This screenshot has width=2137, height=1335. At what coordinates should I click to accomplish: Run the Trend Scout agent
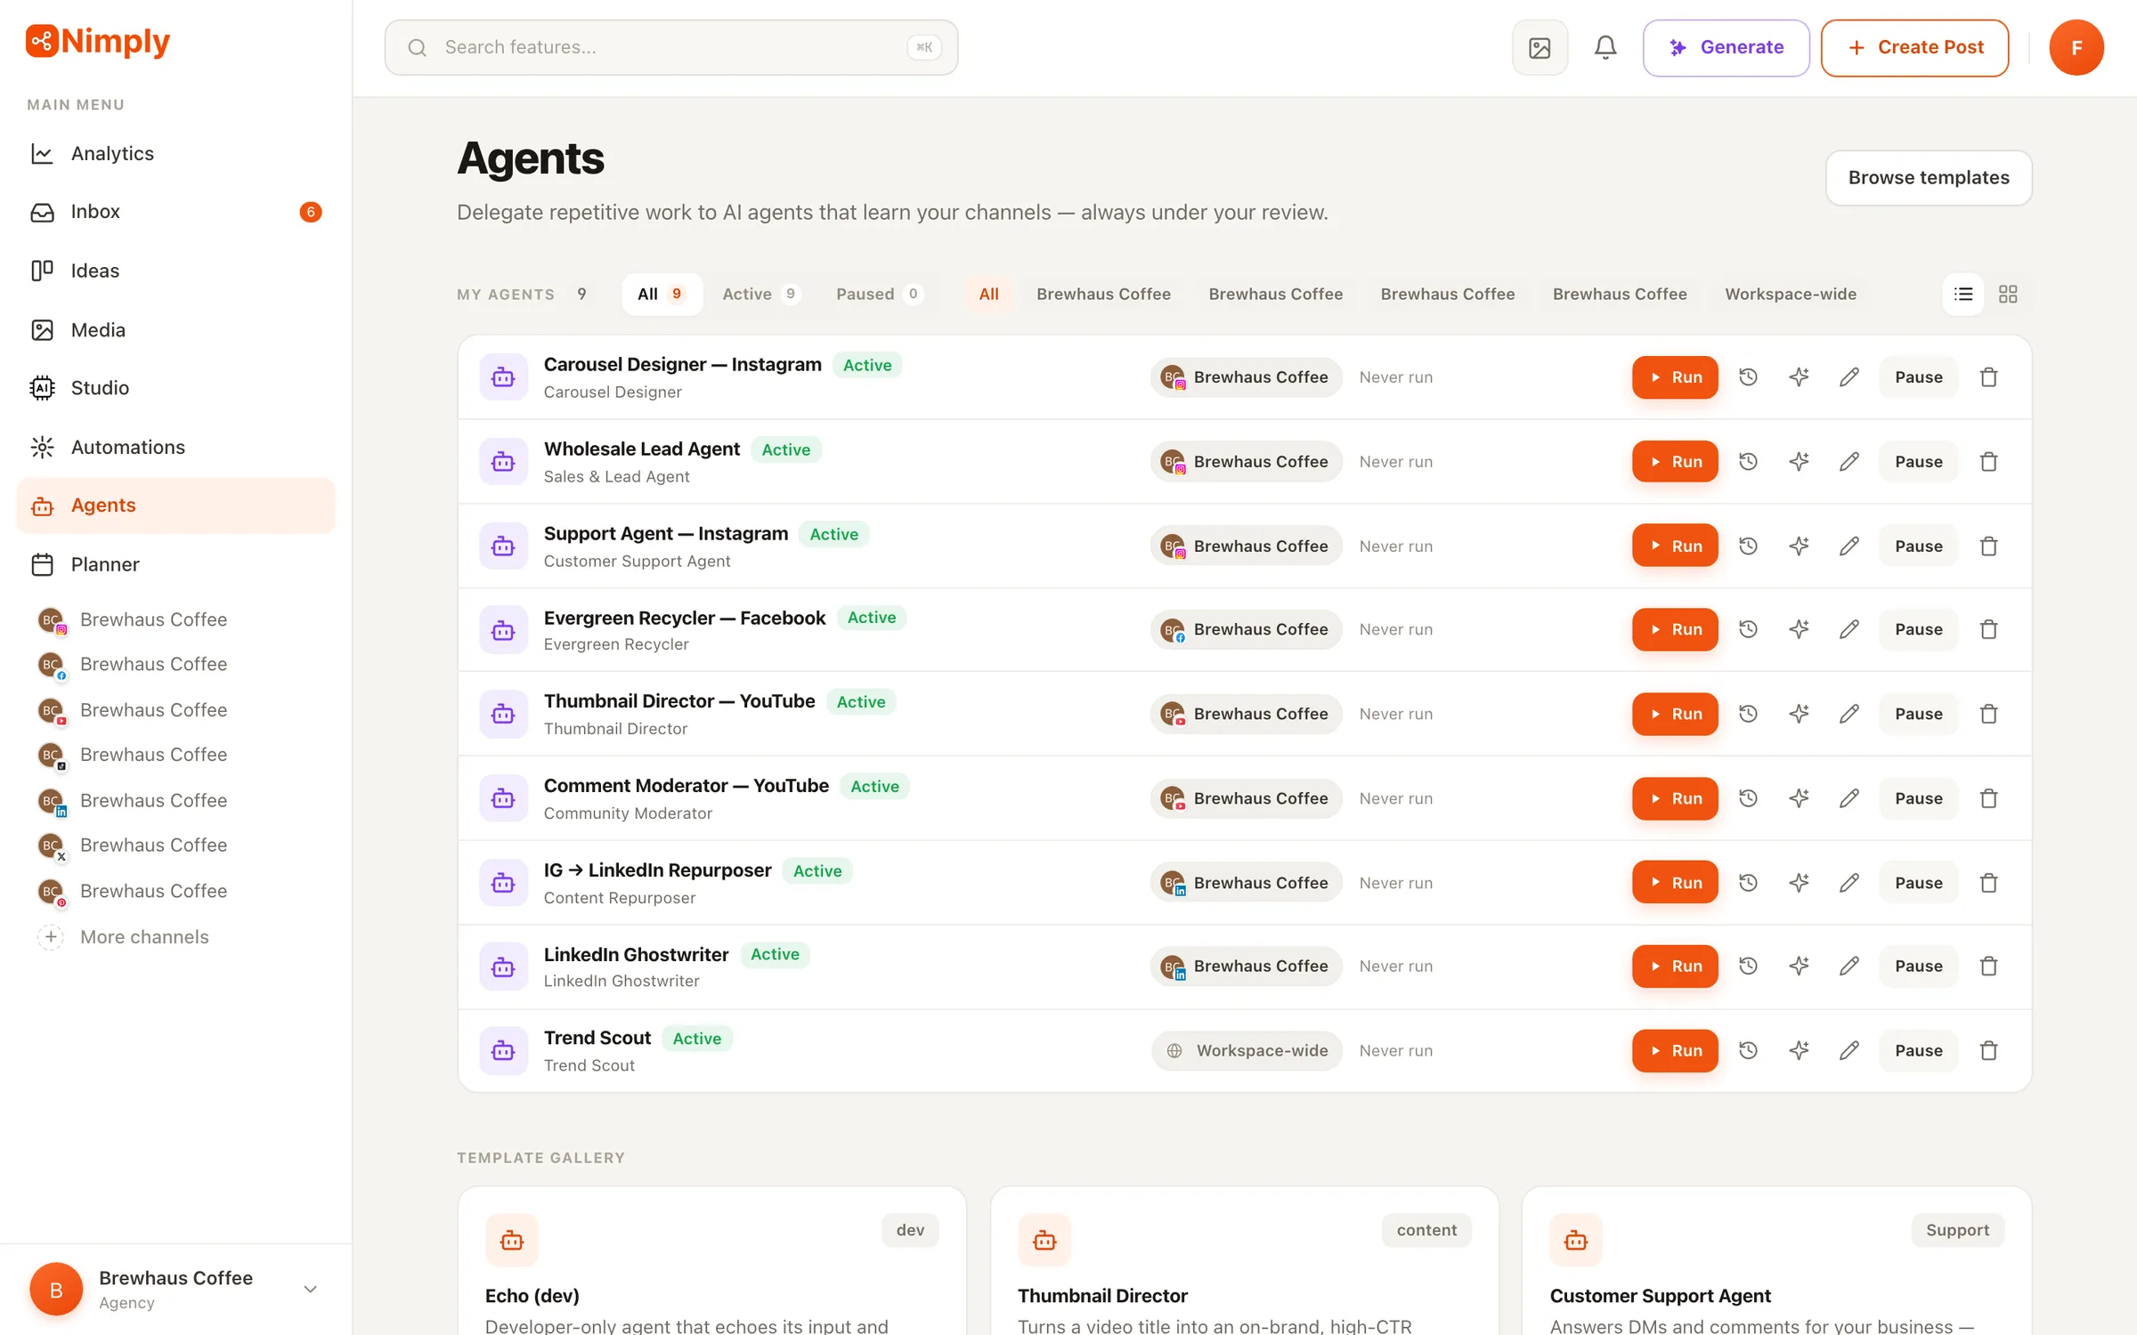point(1675,1050)
